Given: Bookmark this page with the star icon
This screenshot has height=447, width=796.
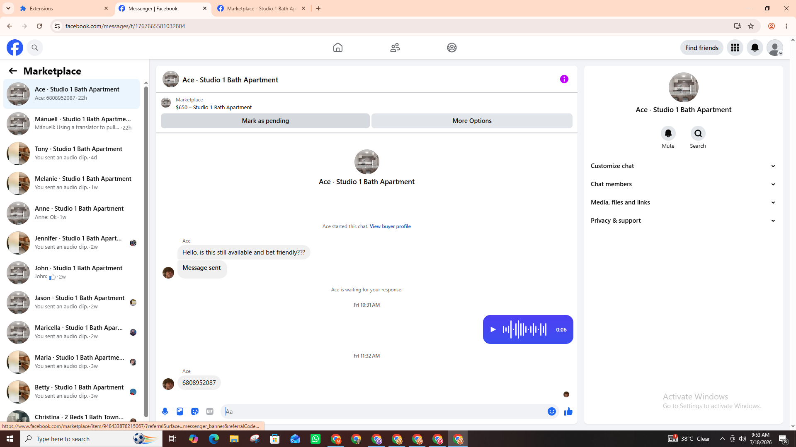Looking at the screenshot, I should pos(751,26).
